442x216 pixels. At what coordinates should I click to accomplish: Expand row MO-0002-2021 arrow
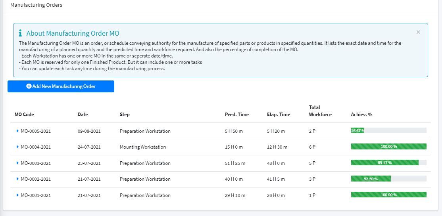point(17,179)
